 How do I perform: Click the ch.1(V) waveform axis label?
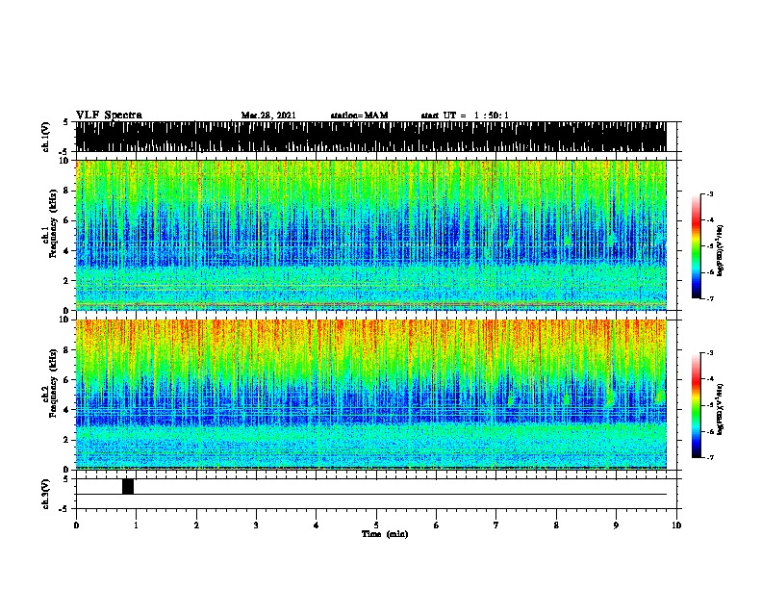[46, 137]
